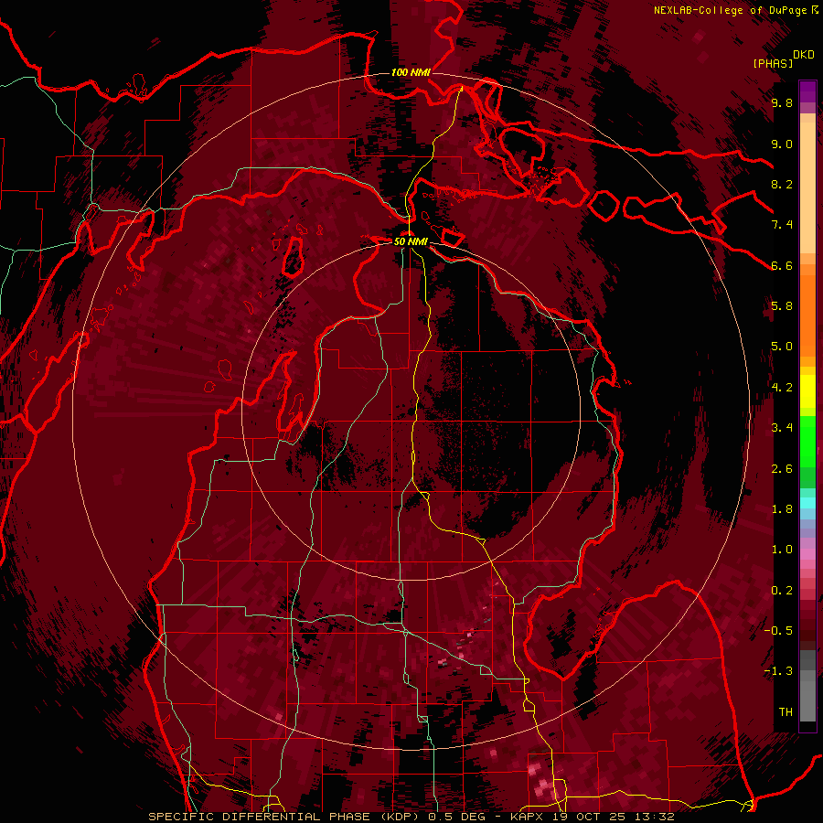This screenshot has width=823, height=823.
Task: Click the yellow segment of color bar
Action: pyautogui.click(x=807, y=391)
